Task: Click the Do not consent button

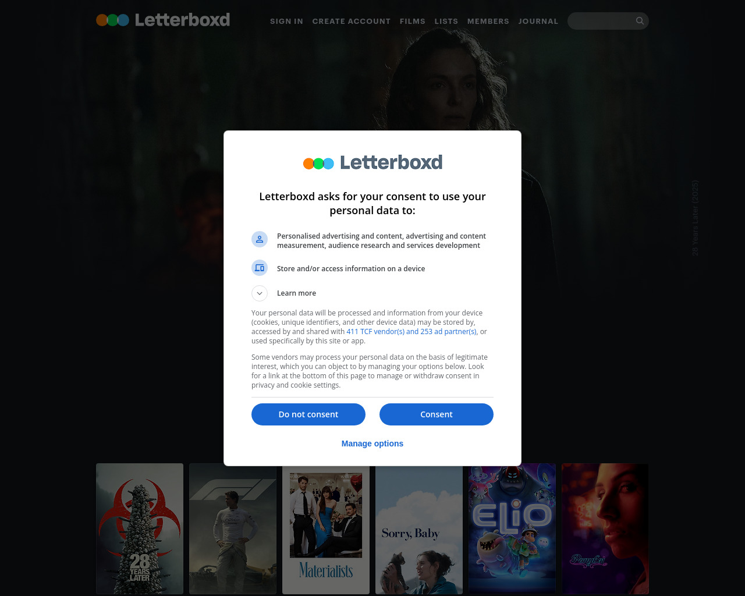Action: (x=308, y=414)
